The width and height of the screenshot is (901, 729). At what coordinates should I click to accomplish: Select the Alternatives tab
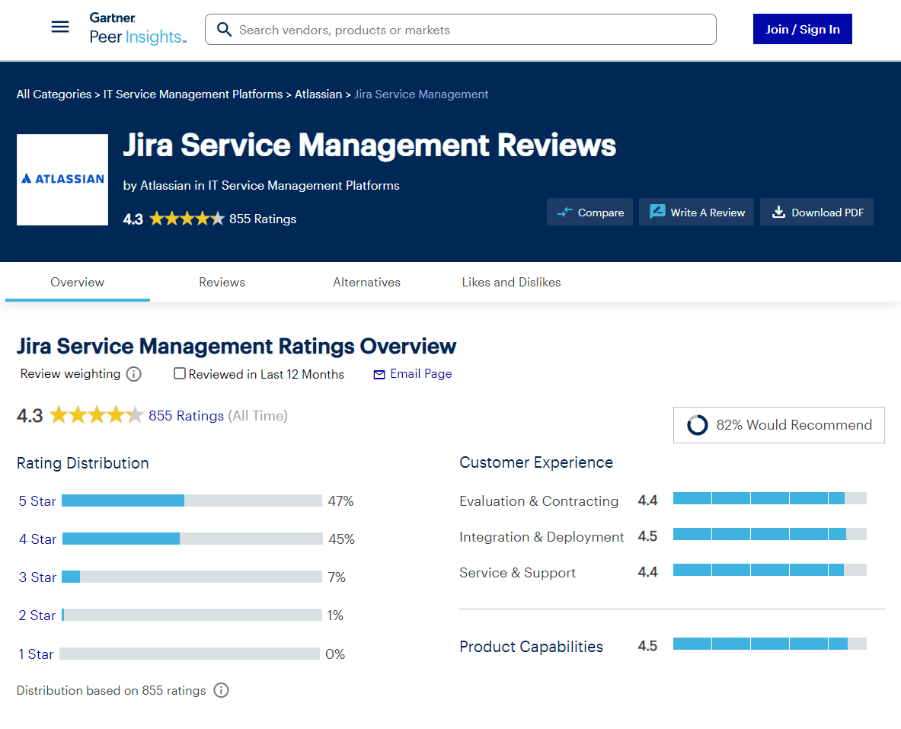click(366, 282)
